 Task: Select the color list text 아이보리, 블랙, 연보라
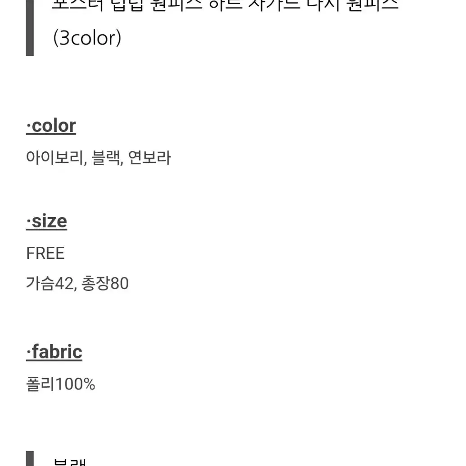(x=98, y=158)
